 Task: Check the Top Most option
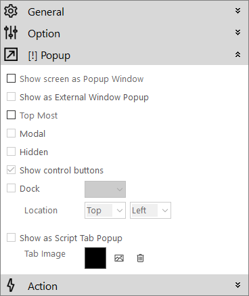pos(11,115)
